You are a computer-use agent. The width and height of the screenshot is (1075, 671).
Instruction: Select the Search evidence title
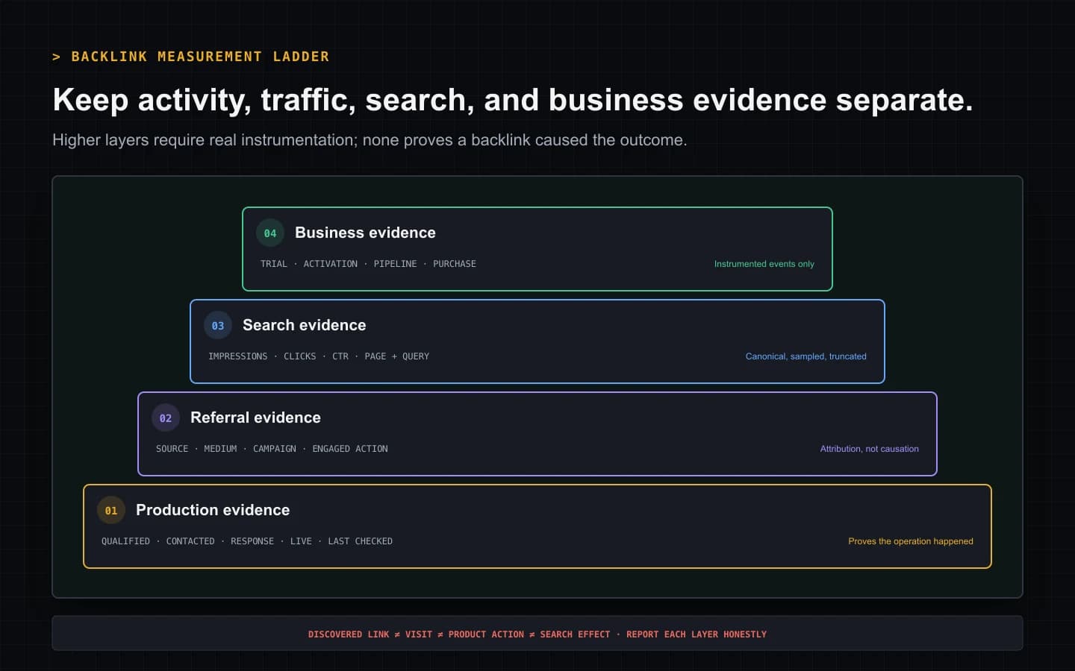coord(305,325)
